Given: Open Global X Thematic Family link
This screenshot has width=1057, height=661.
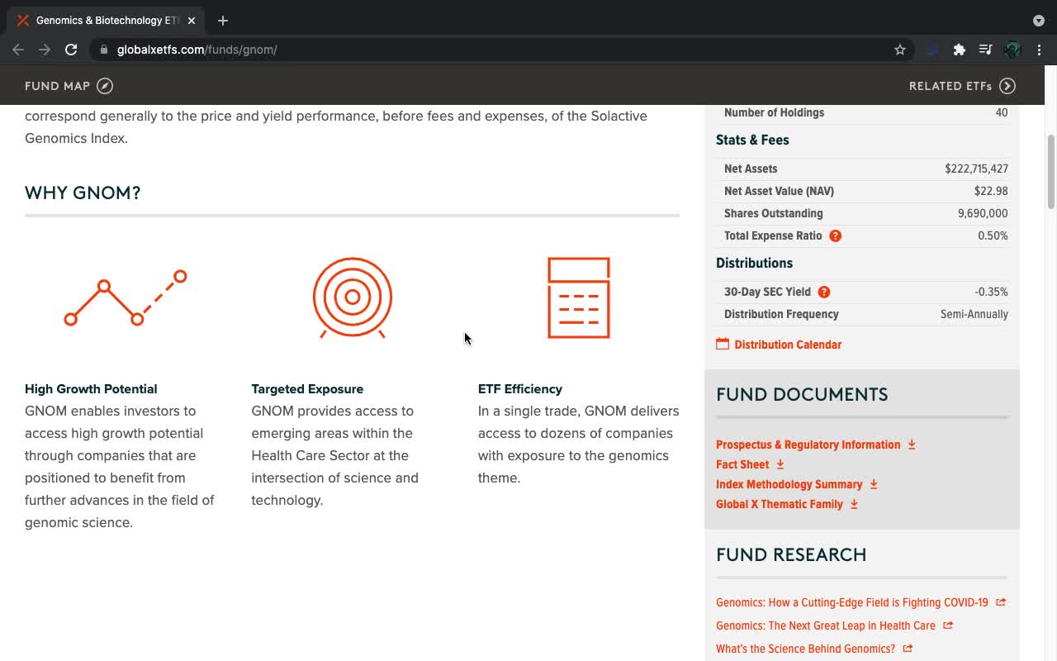Looking at the screenshot, I should coord(780,504).
